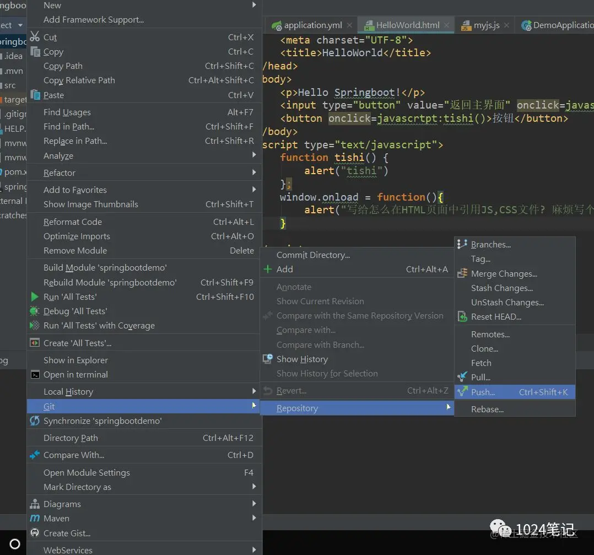Click the green Run 'All Tests' arrow icon
594x555 pixels.
click(x=35, y=297)
